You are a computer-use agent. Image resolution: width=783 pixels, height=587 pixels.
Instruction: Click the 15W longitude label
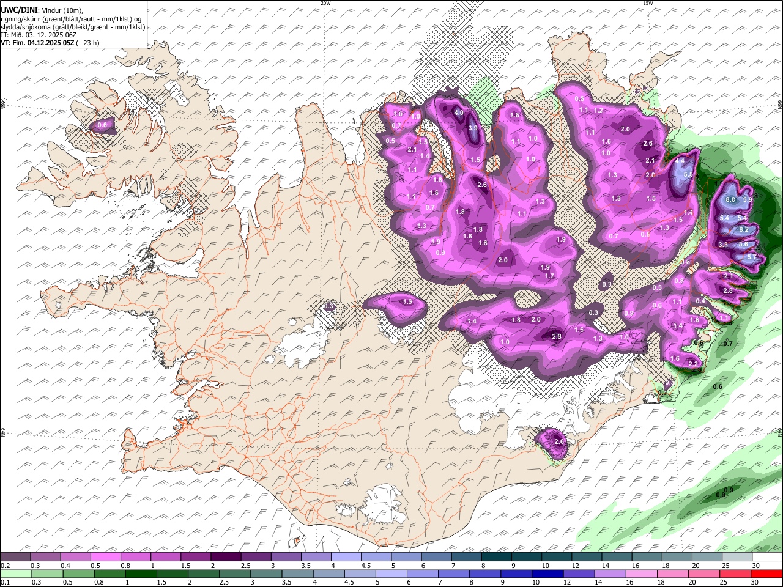pos(648,3)
